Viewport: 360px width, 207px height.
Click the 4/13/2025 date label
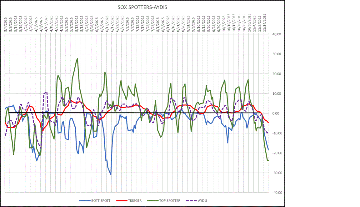click(46, 24)
